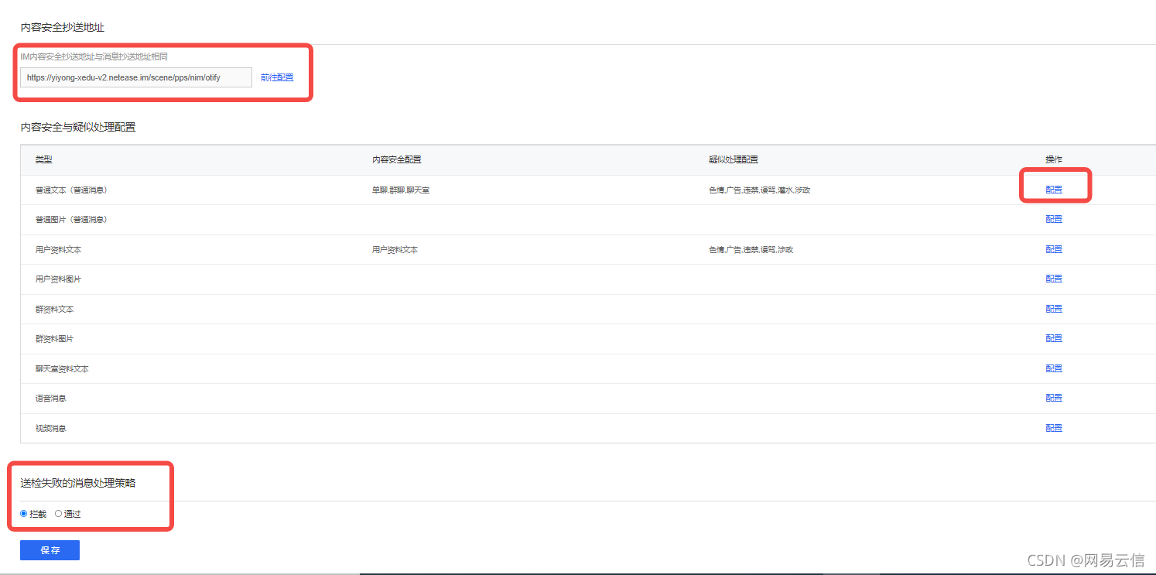Click the 色情,广告,违禁,谩骂,涉政 cell
The width and height of the screenshot is (1156, 575).
point(751,250)
